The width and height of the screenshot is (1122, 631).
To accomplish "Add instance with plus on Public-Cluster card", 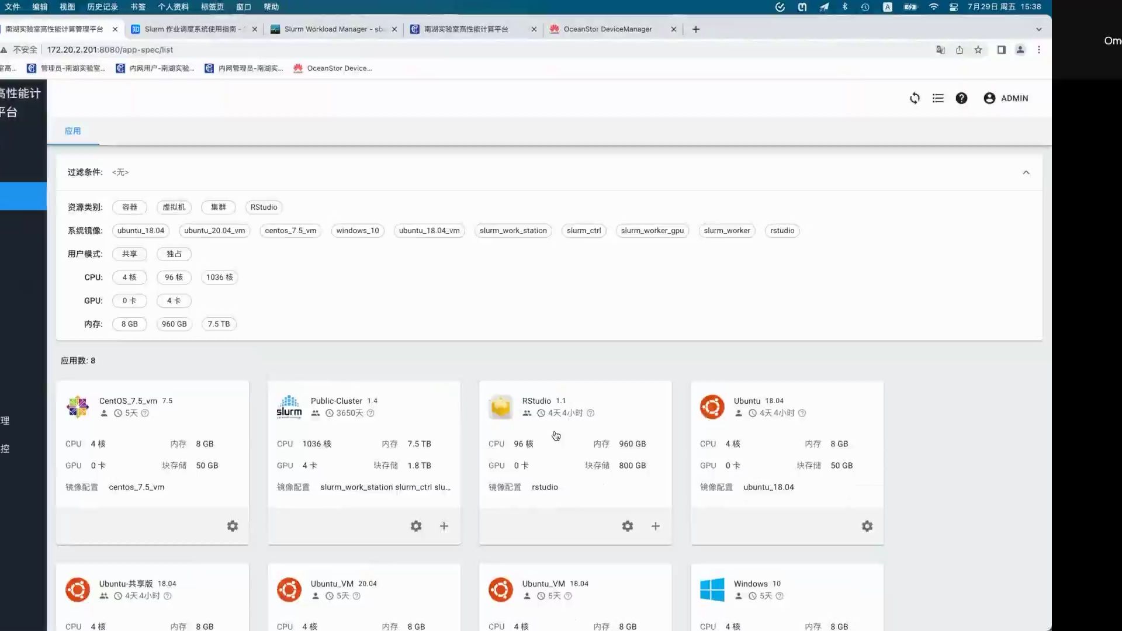I will [444, 526].
